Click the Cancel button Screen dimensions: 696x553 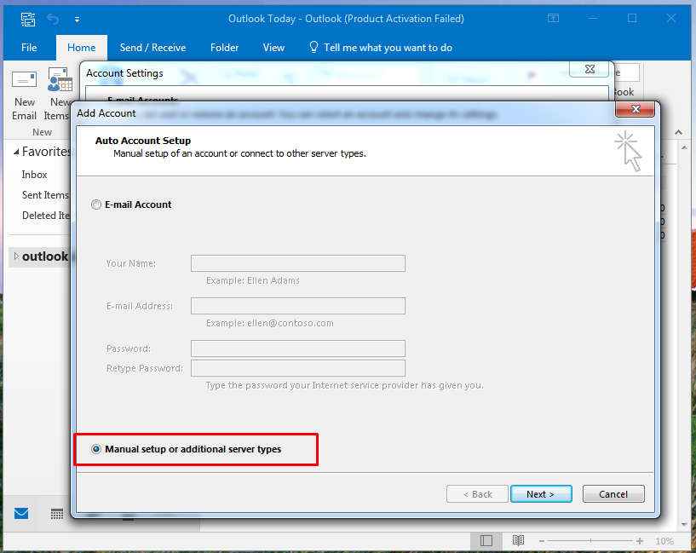[x=613, y=494]
